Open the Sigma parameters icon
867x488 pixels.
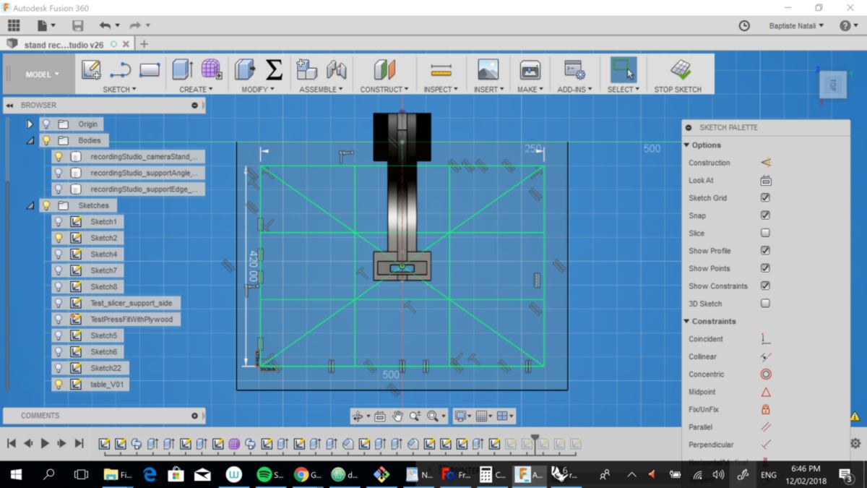tap(274, 69)
